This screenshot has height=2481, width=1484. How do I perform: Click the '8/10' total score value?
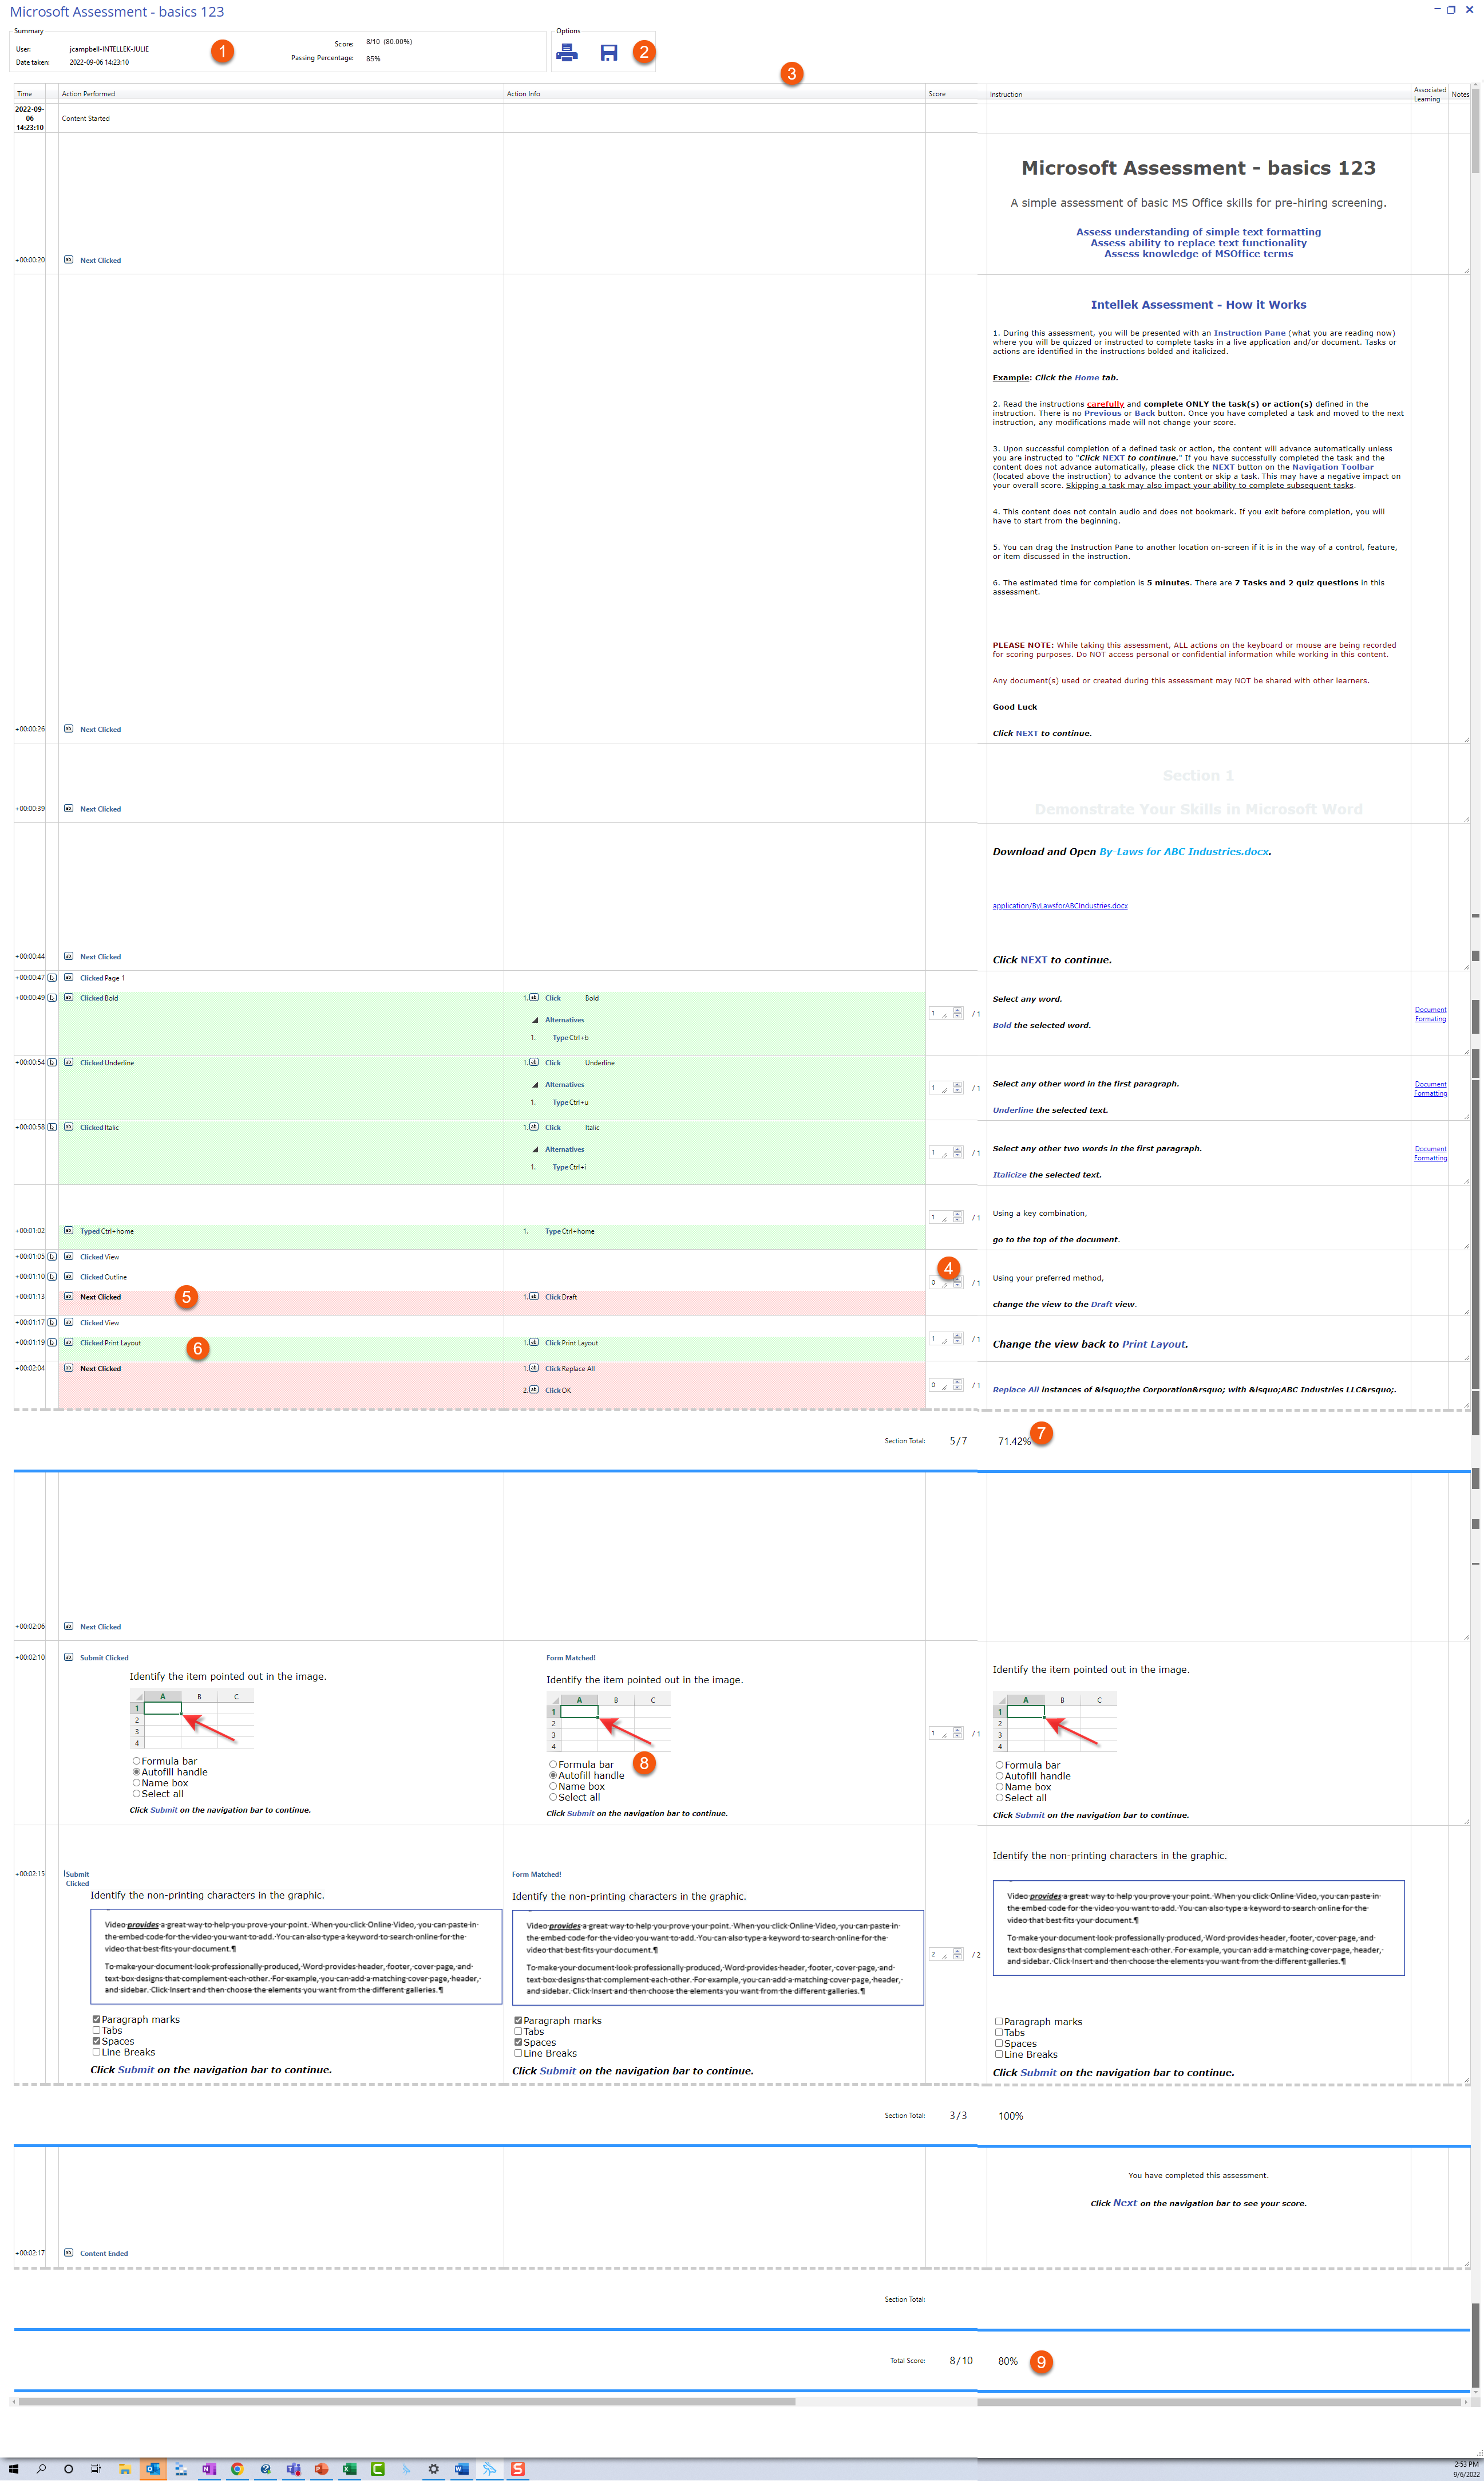(961, 2361)
